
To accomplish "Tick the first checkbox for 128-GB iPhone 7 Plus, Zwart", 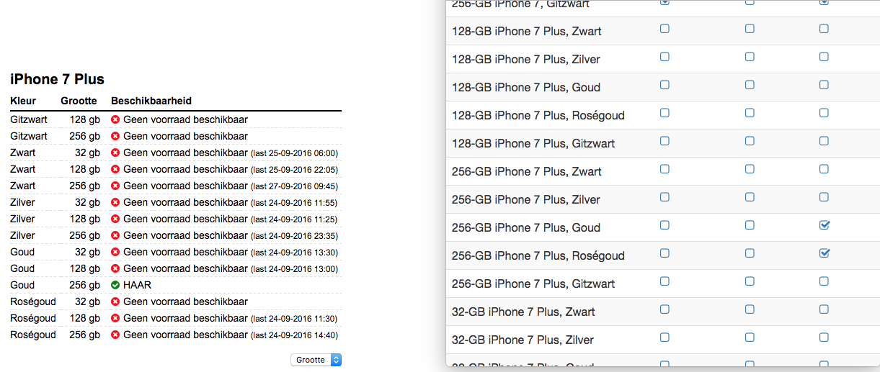I will pos(665,29).
